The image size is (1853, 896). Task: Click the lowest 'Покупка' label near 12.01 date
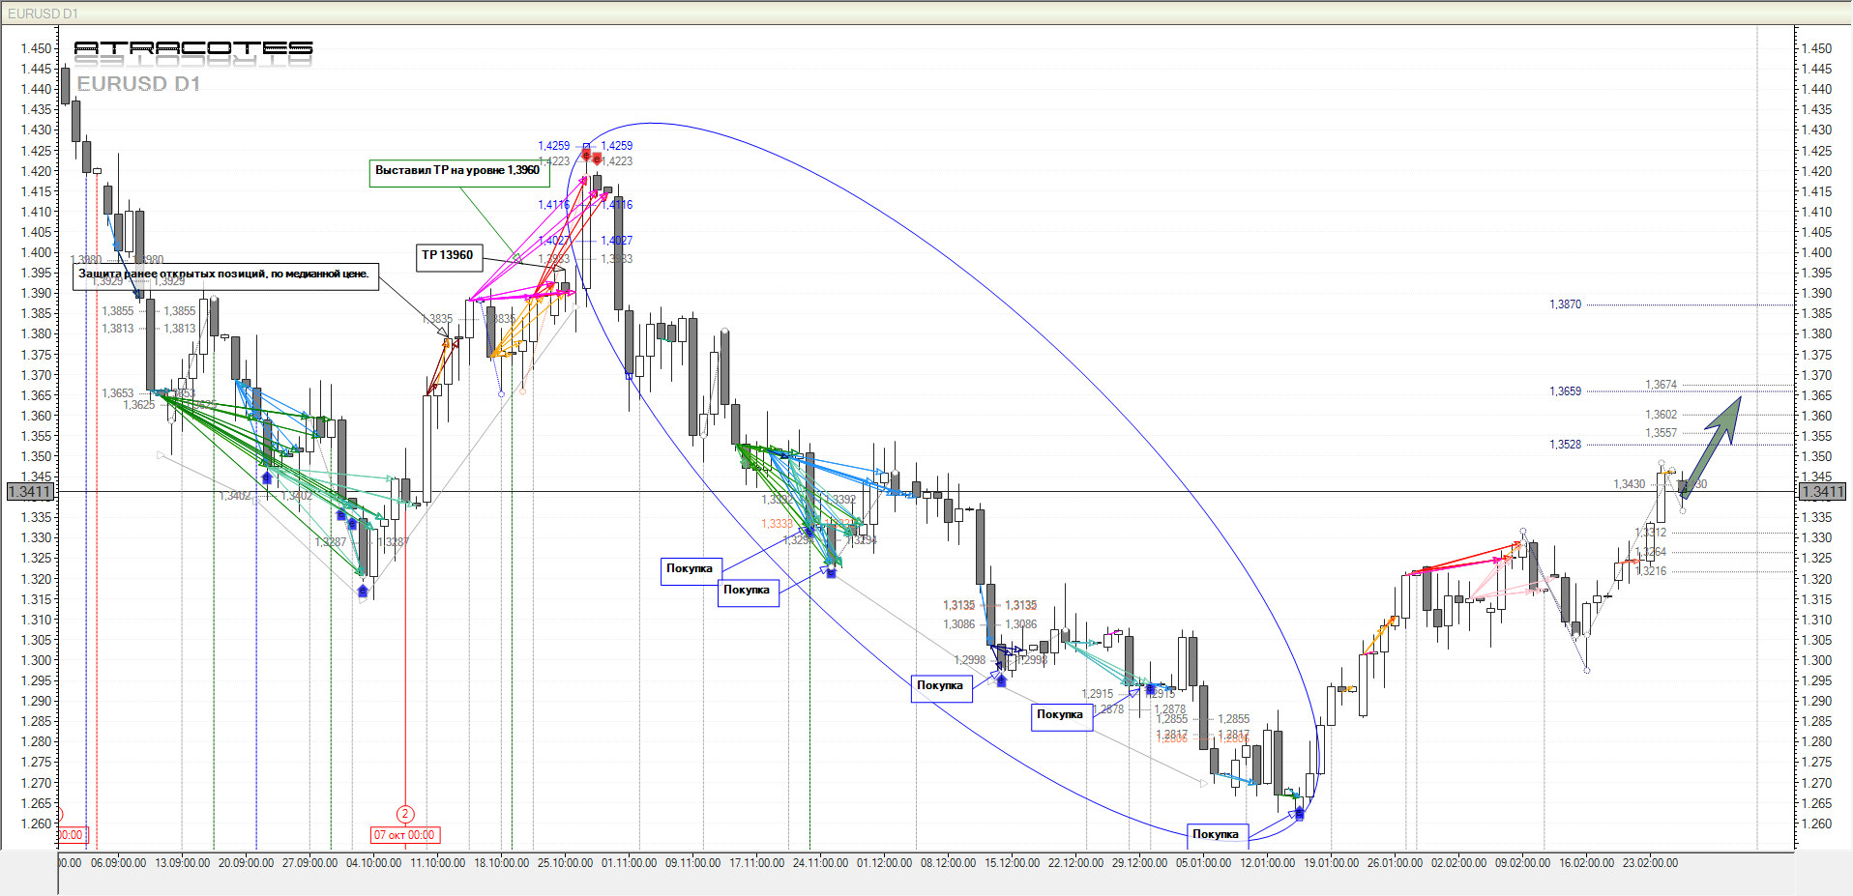point(1218,834)
